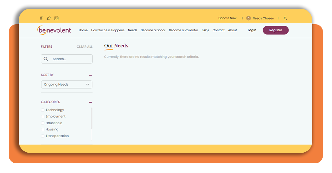Open the FAQs menu item

click(205, 30)
